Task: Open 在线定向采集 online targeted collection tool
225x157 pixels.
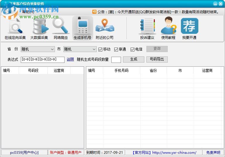Action: 15,29
